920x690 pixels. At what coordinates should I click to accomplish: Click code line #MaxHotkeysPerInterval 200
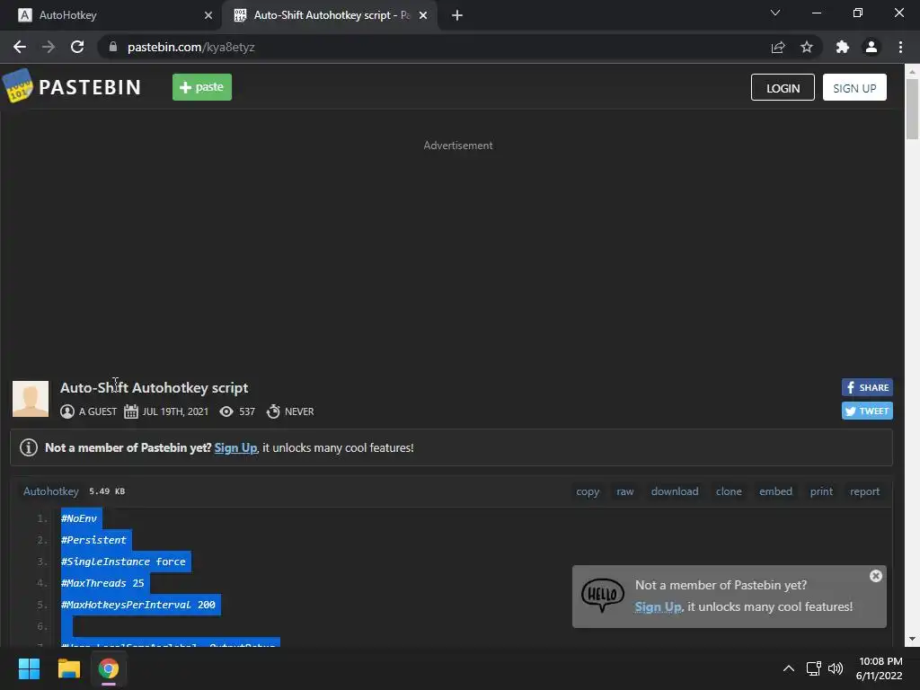click(138, 605)
